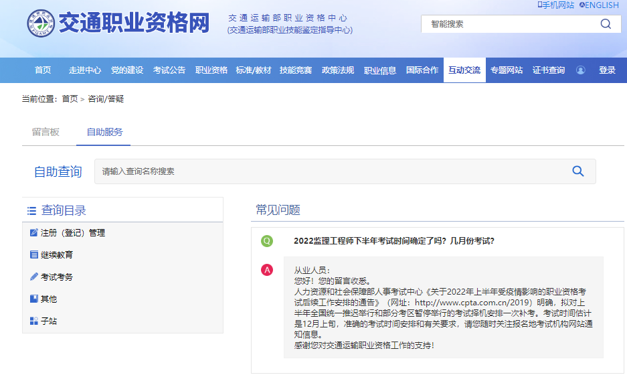This screenshot has height=375, width=627.
Task: Click the user avatar icon in navbar
Action: pos(580,70)
